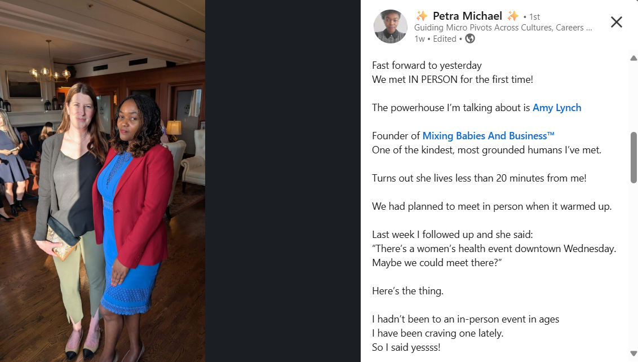This screenshot has width=638, height=362.
Task: Close the post image viewer
Action: (616, 22)
